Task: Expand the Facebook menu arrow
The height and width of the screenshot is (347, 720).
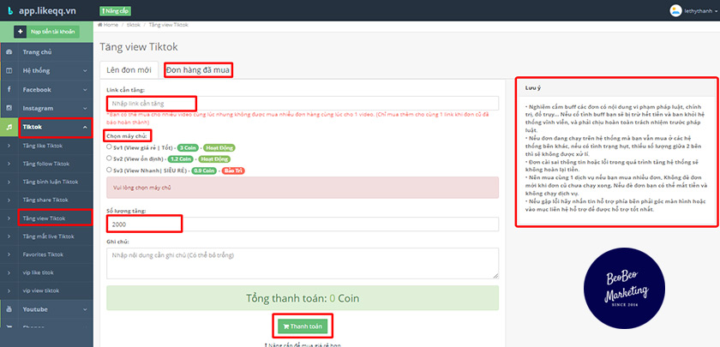Action: 85,89
